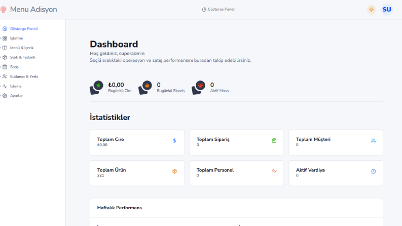Viewport: 402px width, 226px height.
Task: Click the Dashboard page heading
Action: [x=114, y=44]
